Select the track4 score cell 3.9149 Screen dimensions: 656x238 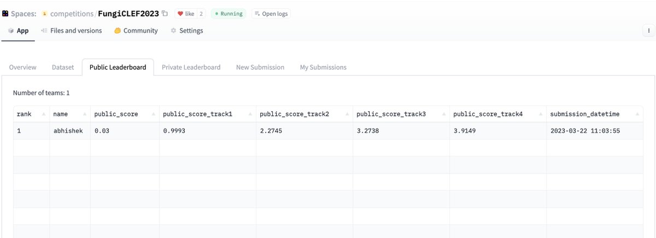pos(498,131)
